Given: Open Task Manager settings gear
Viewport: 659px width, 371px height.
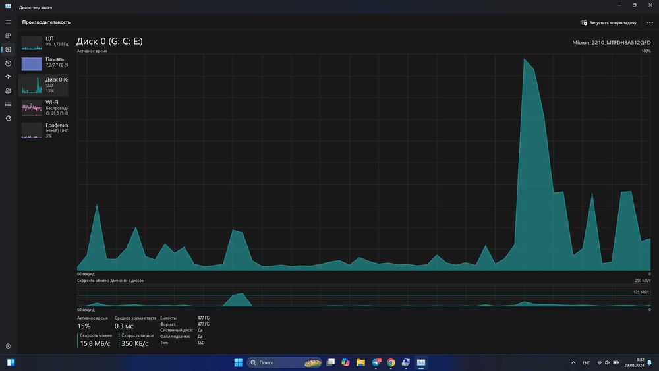Looking at the screenshot, I should pos(8,346).
